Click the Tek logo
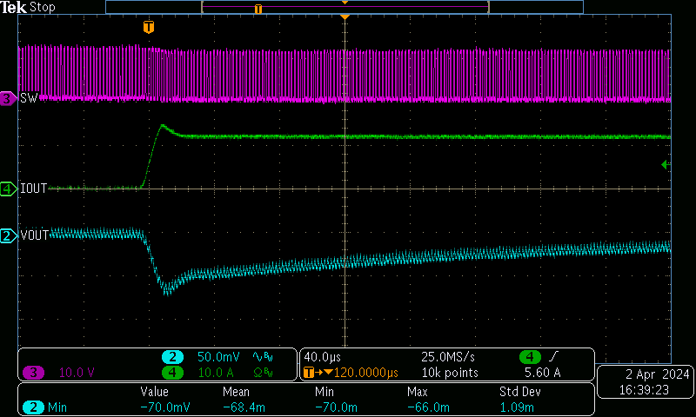Image resolution: width=696 pixels, height=417 pixels. point(14,8)
